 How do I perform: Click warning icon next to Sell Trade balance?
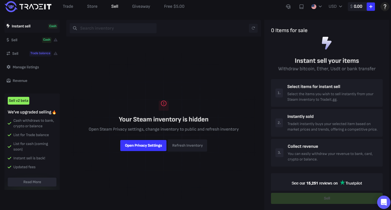pyautogui.click(x=56, y=53)
